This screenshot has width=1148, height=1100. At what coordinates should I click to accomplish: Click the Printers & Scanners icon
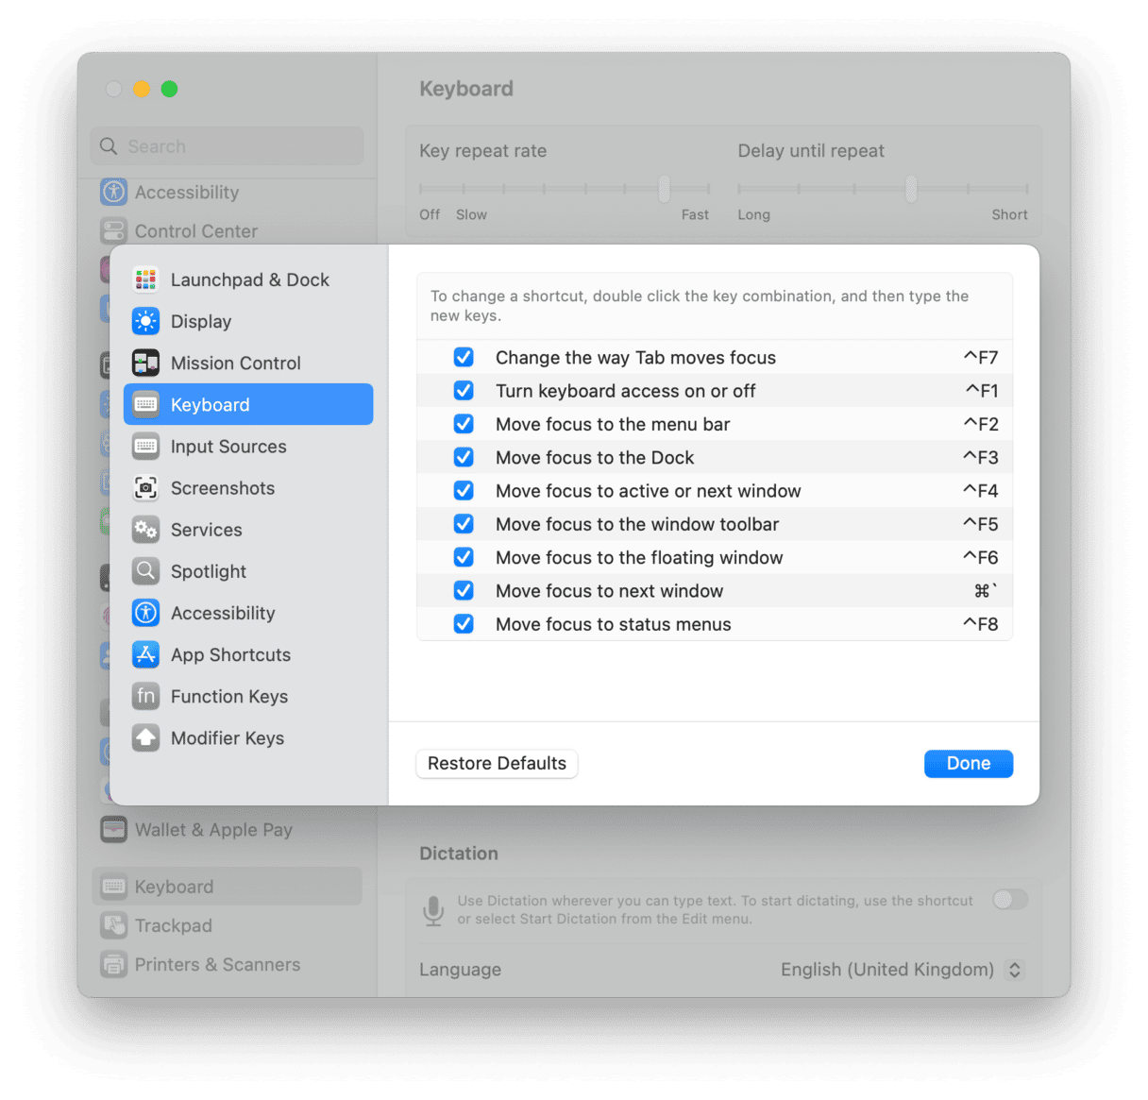pos(114,964)
